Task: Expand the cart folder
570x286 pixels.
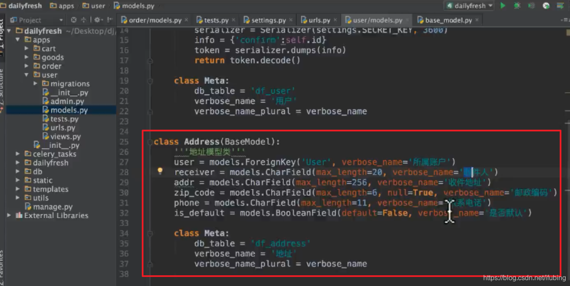Action: [x=27, y=49]
